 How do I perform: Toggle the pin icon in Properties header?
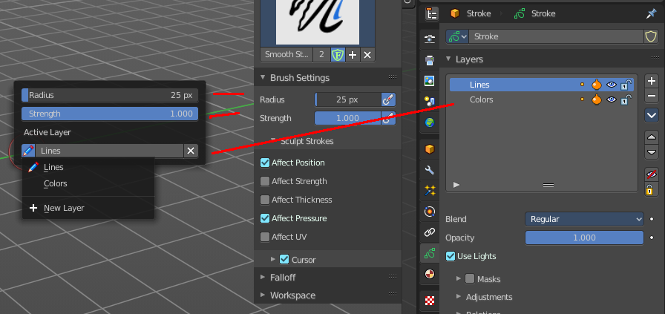click(x=651, y=13)
